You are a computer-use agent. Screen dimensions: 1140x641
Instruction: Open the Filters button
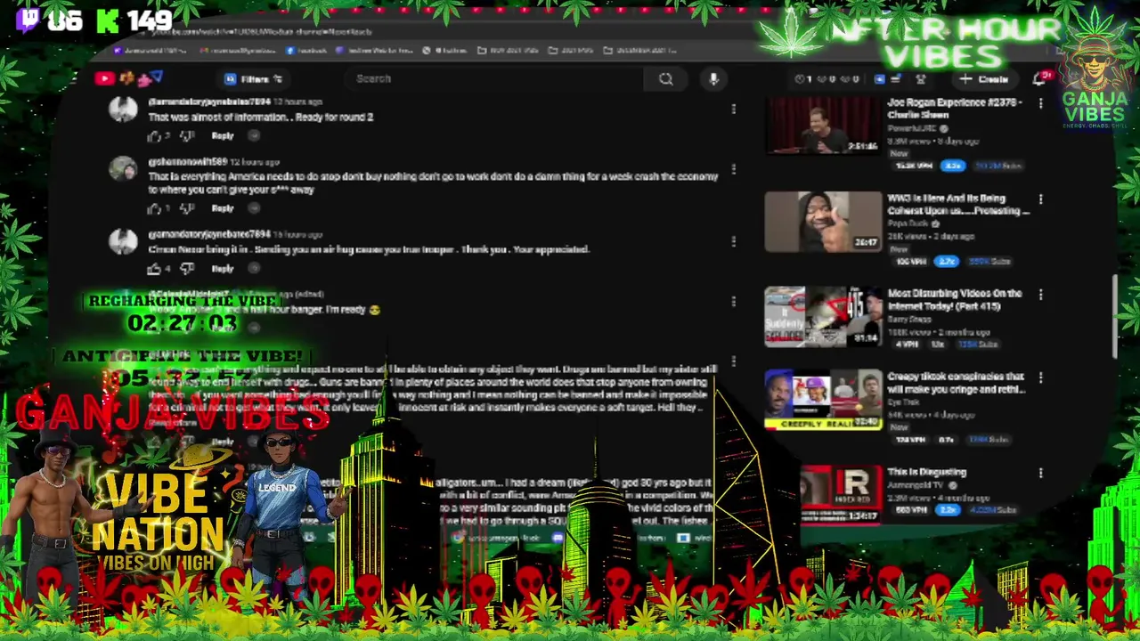click(254, 79)
